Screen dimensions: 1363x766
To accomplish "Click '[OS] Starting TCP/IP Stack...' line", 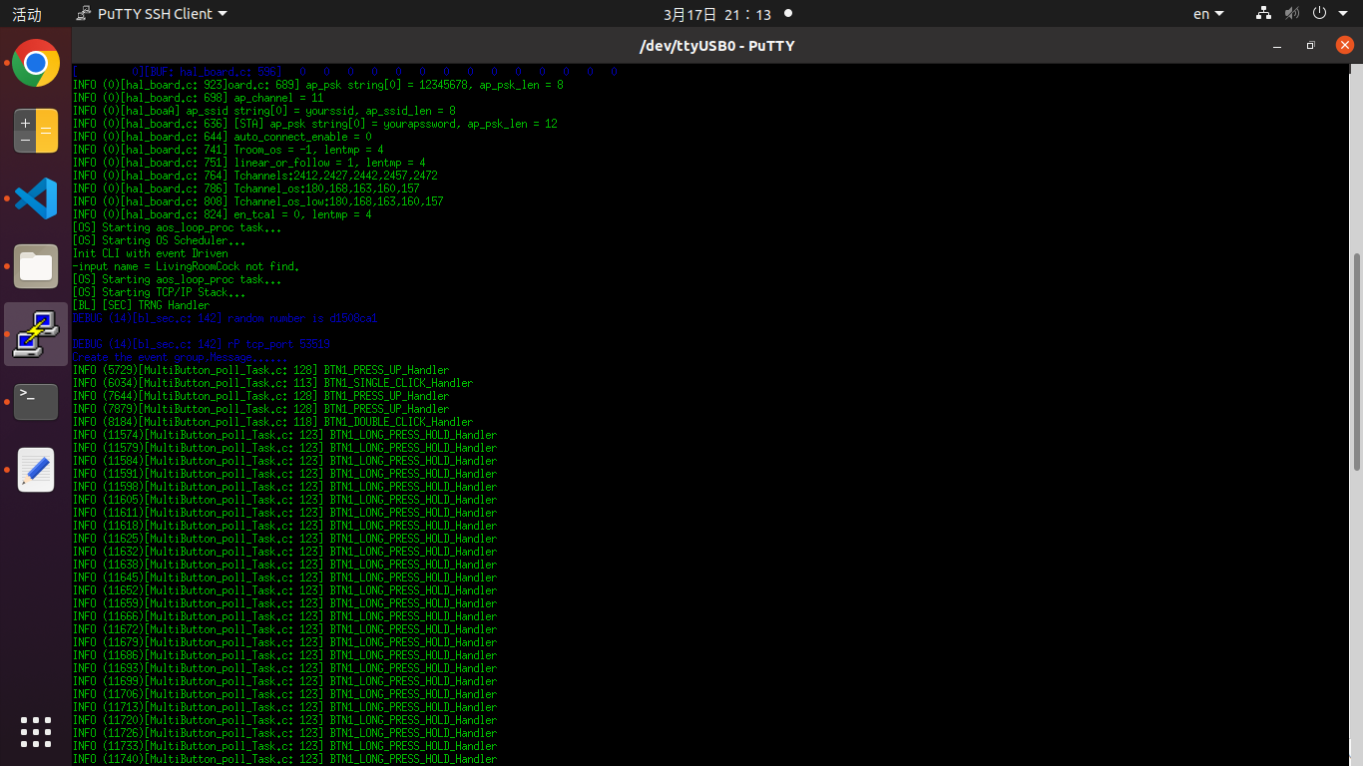I will pyautogui.click(x=159, y=292).
